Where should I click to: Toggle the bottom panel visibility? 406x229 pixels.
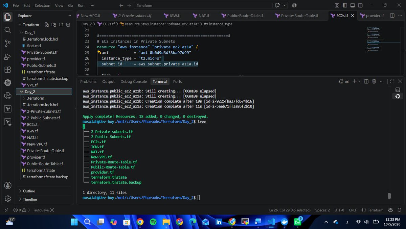352,5
